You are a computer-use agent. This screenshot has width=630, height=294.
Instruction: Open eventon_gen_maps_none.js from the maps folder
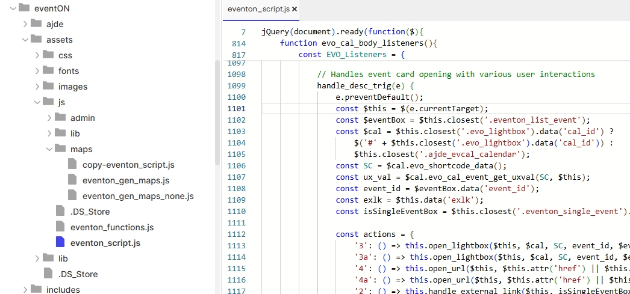(x=138, y=196)
